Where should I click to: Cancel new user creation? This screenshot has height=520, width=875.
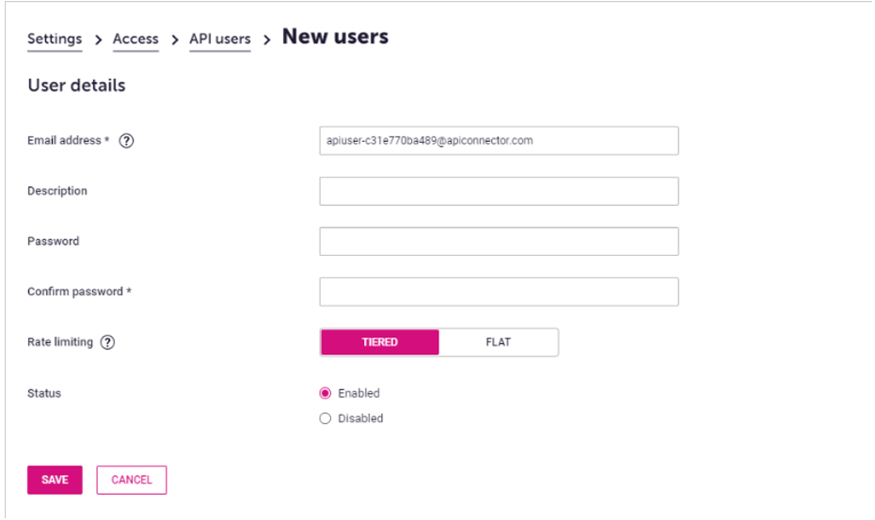[x=132, y=480]
